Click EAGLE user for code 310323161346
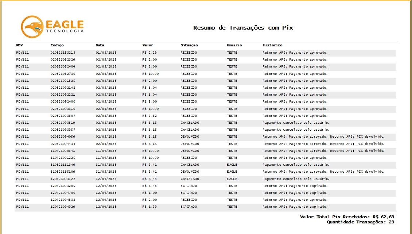Screen dimensions: 412x234 [x=232, y=165]
